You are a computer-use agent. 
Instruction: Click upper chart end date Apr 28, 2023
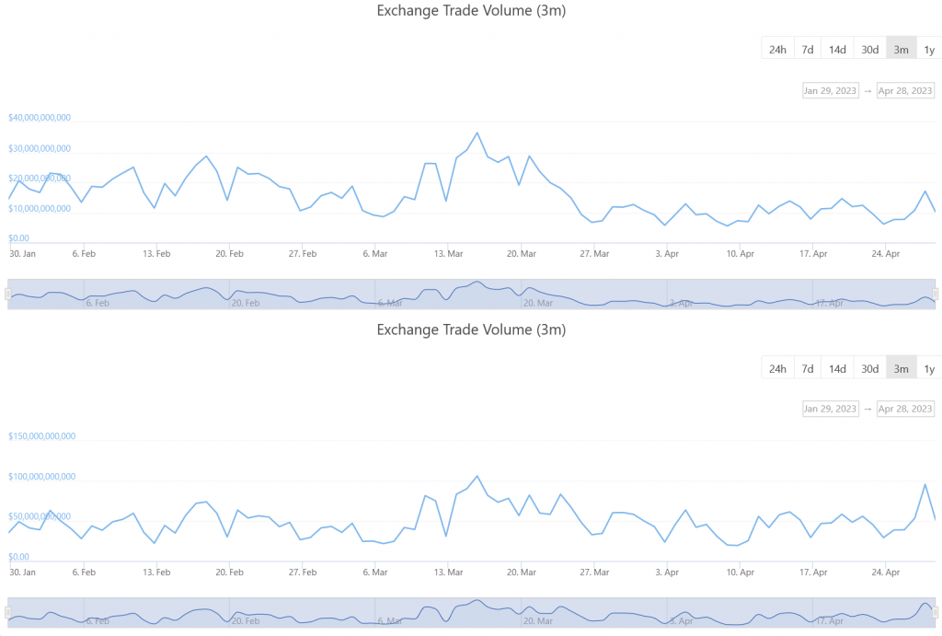[905, 90]
